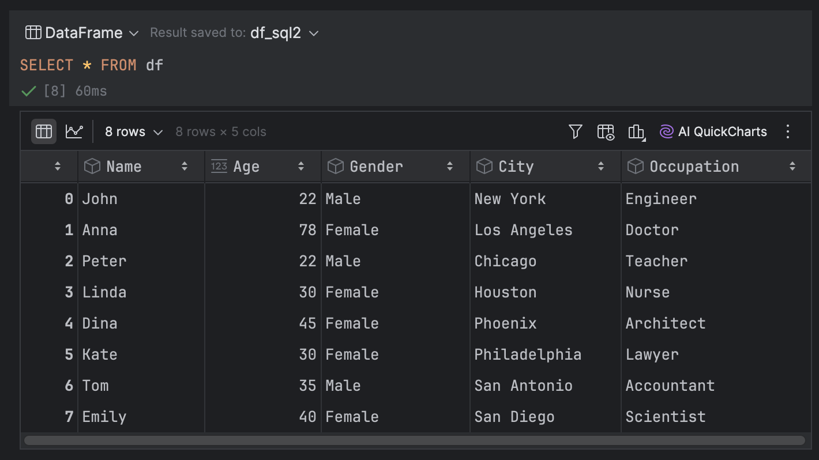This screenshot has width=819, height=460.
Task: Click the green execution checkmark status
Action: [28, 91]
